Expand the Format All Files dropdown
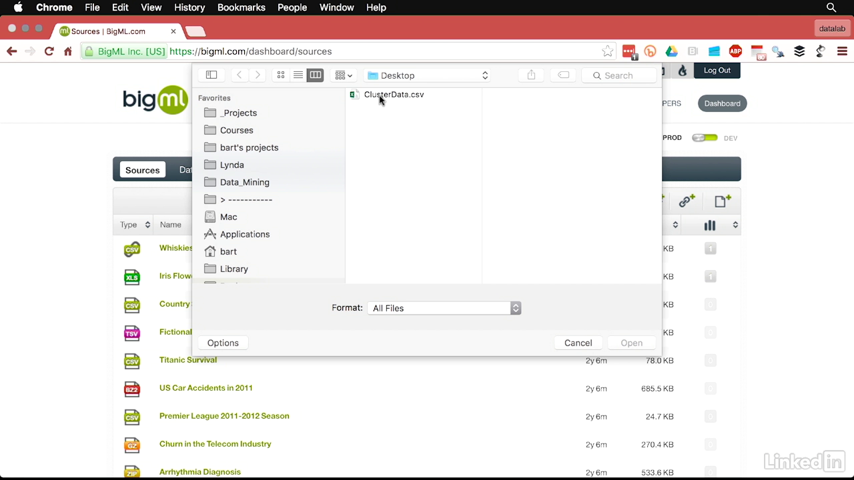854x480 pixels. pyautogui.click(x=444, y=308)
